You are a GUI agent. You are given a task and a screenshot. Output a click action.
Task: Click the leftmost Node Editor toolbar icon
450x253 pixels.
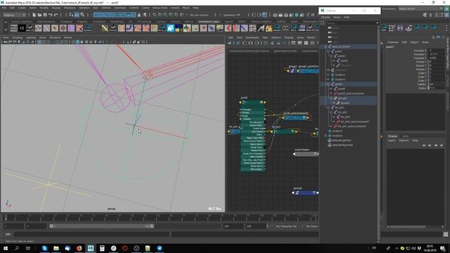coord(230,43)
